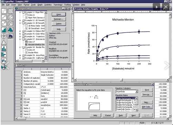This screenshot has height=125, width=173.
Task: Select the pie chart icon
Action: (x=4, y=67)
